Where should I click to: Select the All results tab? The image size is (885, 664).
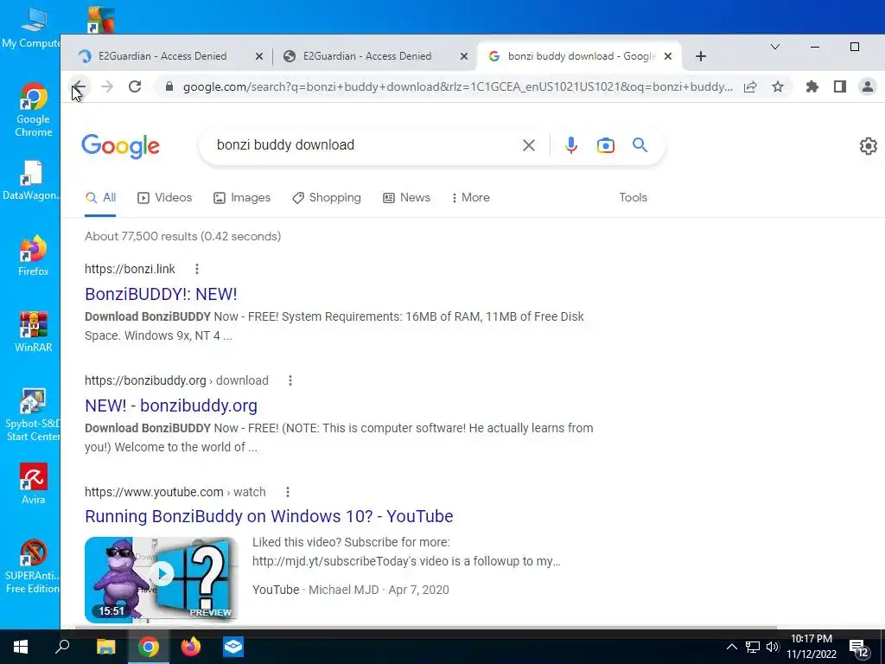click(100, 198)
